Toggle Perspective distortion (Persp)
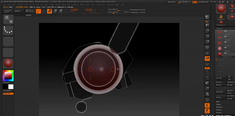 [207, 47]
